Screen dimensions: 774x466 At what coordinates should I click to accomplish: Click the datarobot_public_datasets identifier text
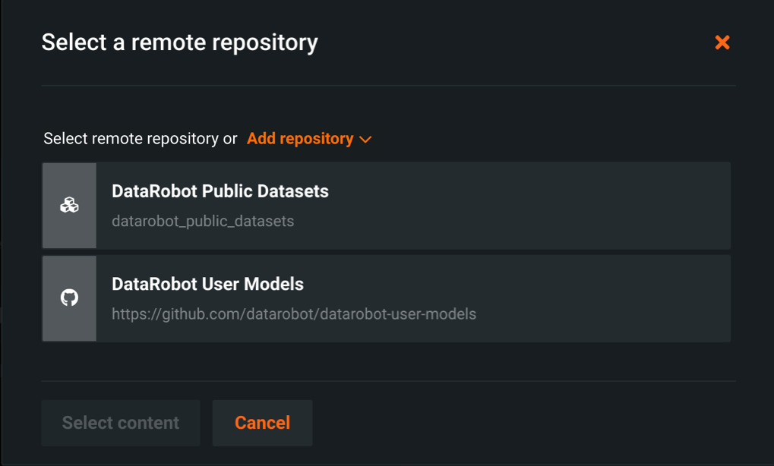tap(203, 222)
